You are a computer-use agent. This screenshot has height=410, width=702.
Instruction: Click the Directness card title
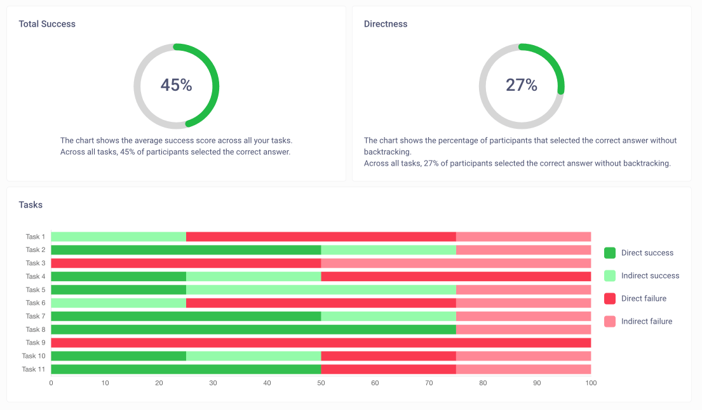pyautogui.click(x=386, y=24)
